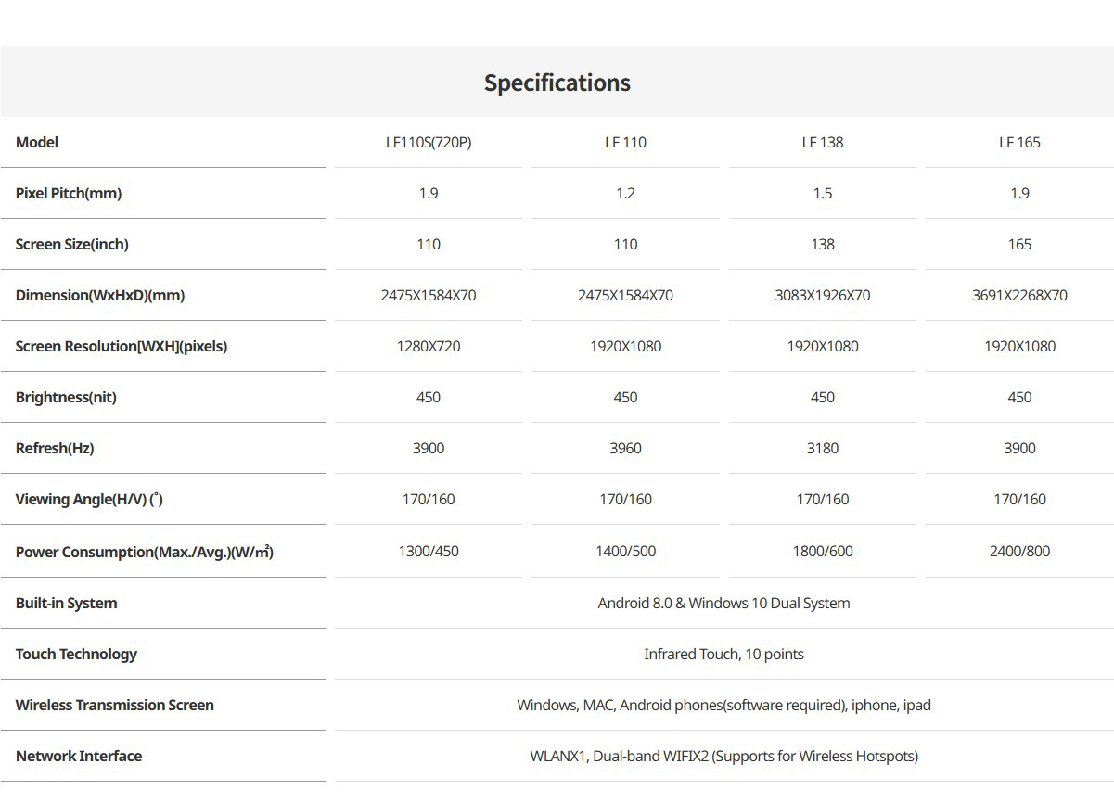Click the Wireless Transmission Screen row label

(x=115, y=705)
